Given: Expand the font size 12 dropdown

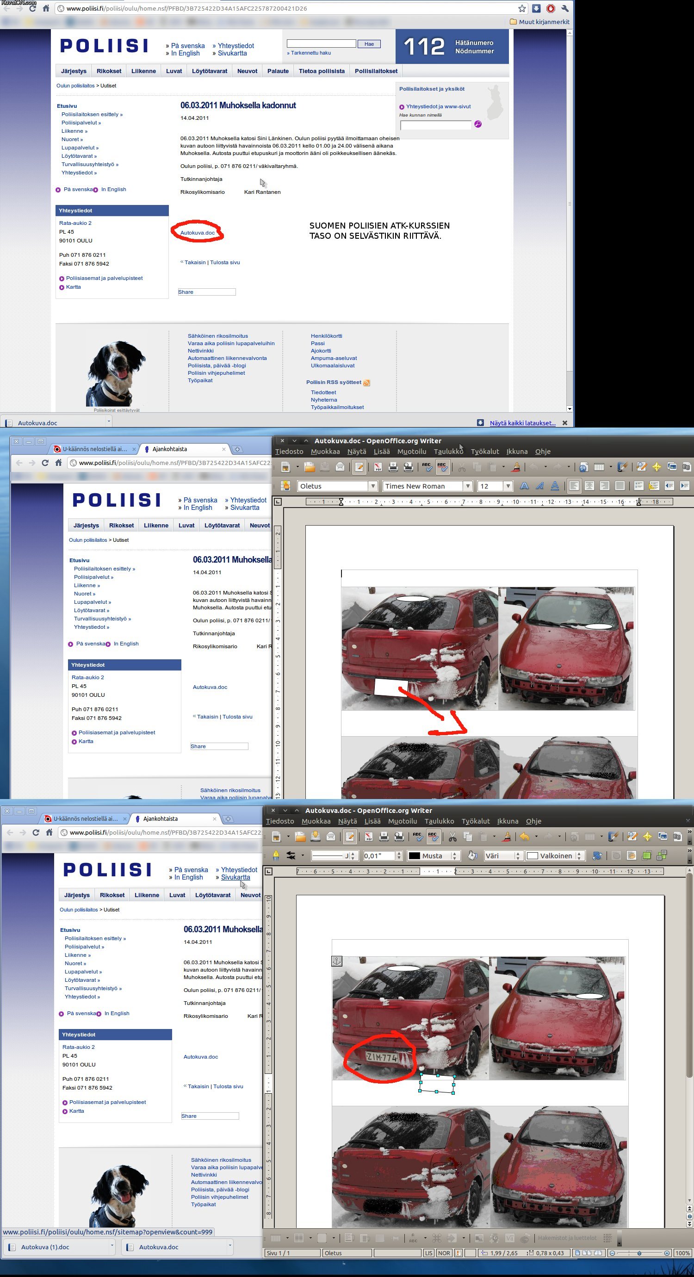Looking at the screenshot, I should click(x=508, y=486).
